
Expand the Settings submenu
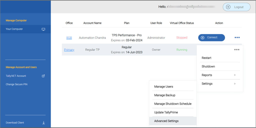(x=220, y=84)
